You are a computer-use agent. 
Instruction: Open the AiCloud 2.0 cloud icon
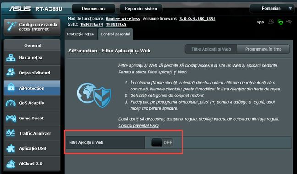(11, 163)
